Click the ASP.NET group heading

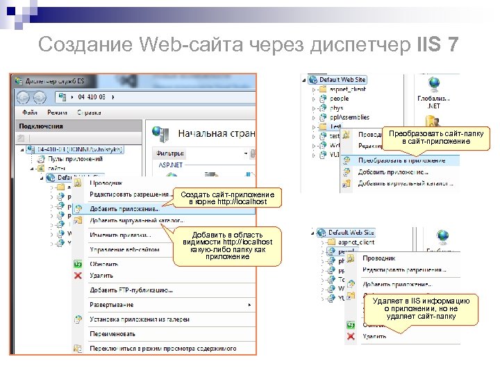click(x=171, y=165)
